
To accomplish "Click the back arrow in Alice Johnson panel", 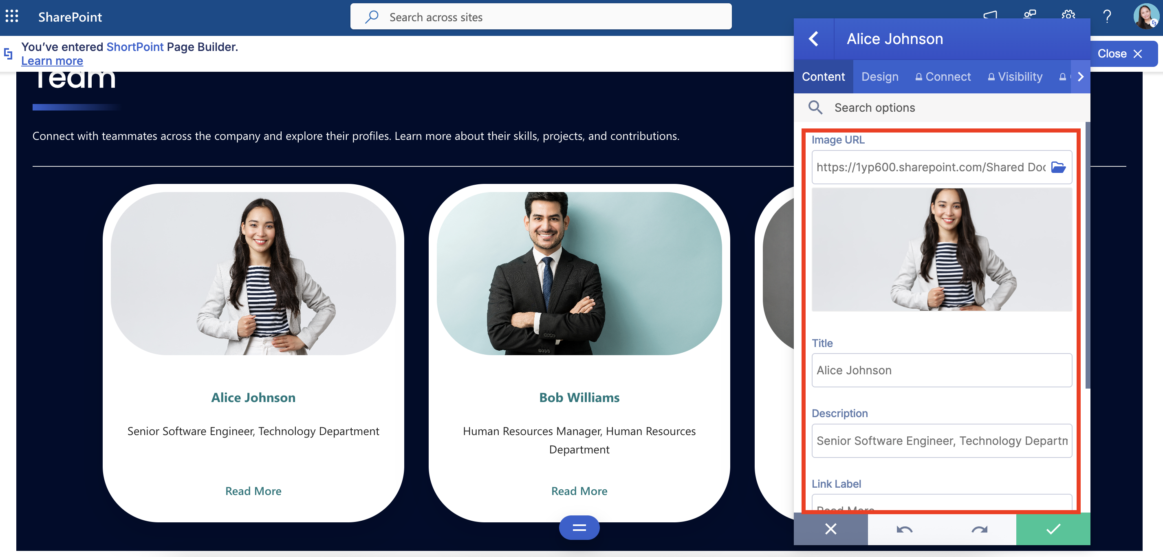I will [813, 39].
